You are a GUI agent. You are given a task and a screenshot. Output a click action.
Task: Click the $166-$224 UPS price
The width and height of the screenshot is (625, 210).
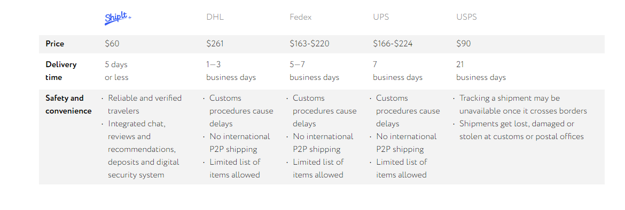[x=393, y=44]
